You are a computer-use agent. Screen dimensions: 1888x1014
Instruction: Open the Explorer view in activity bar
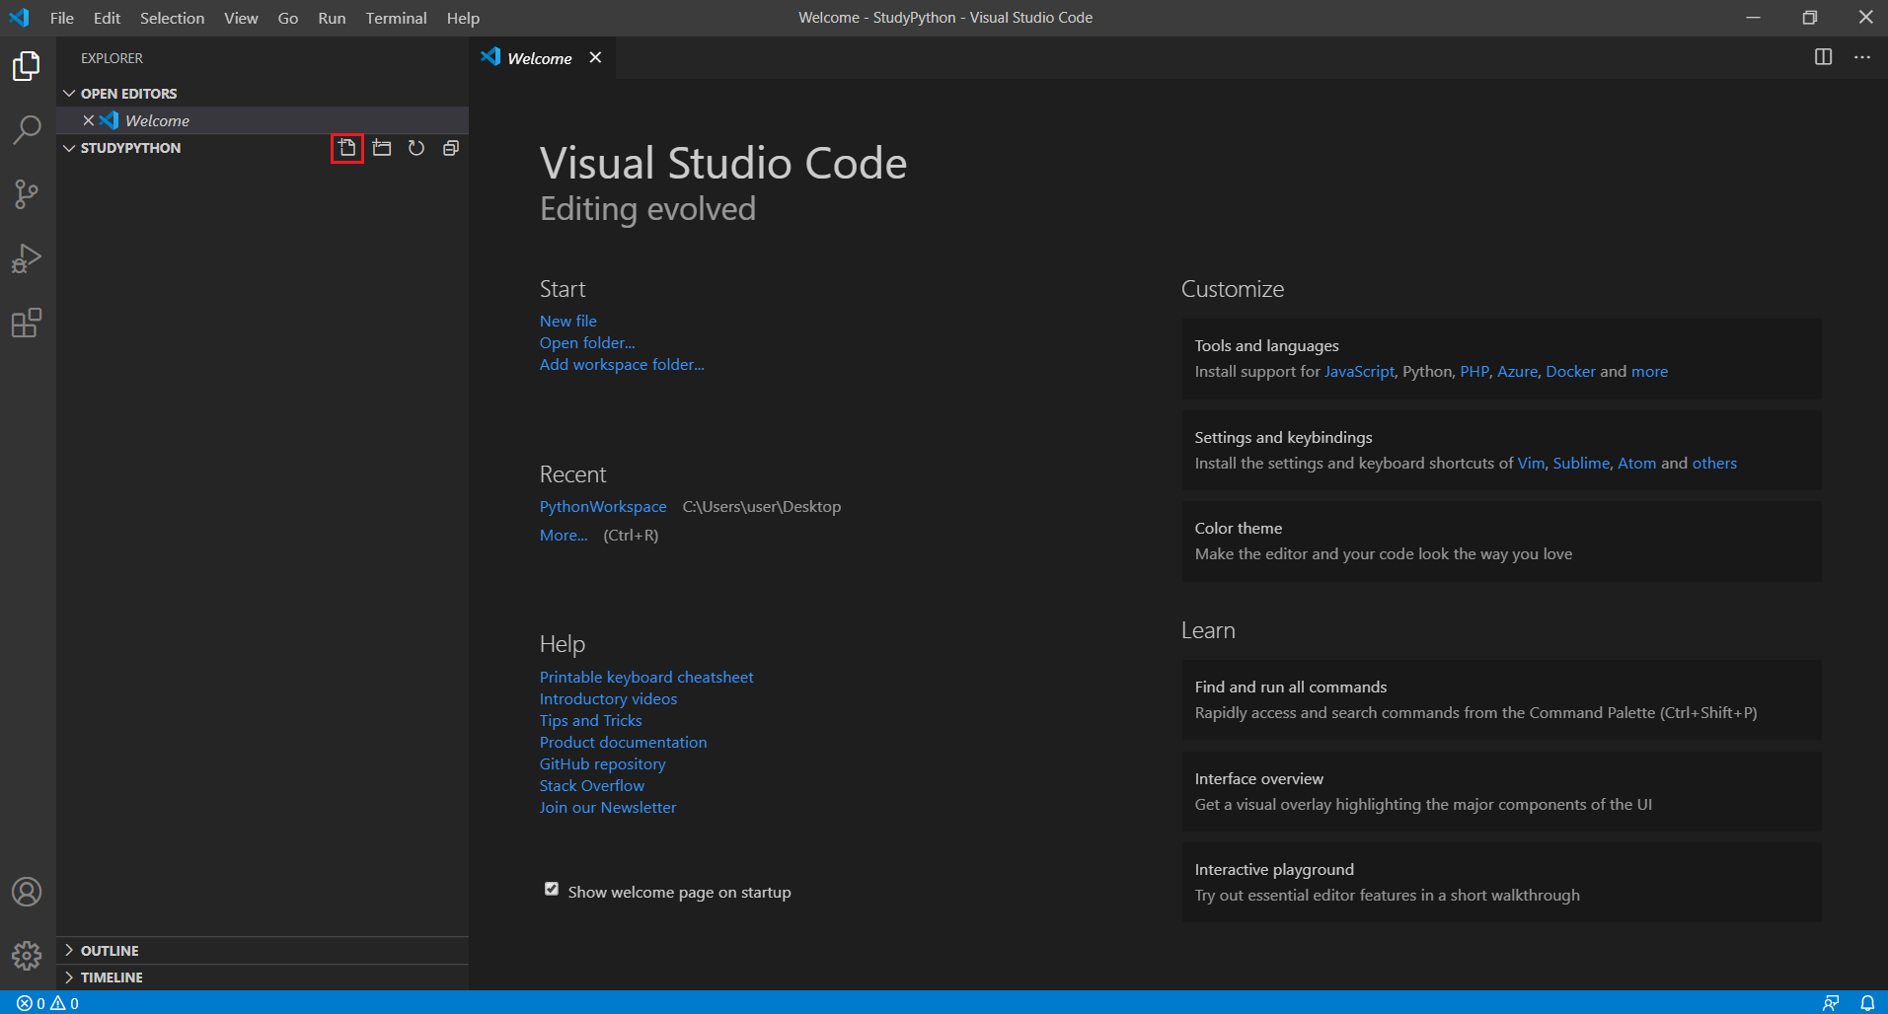click(x=27, y=66)
